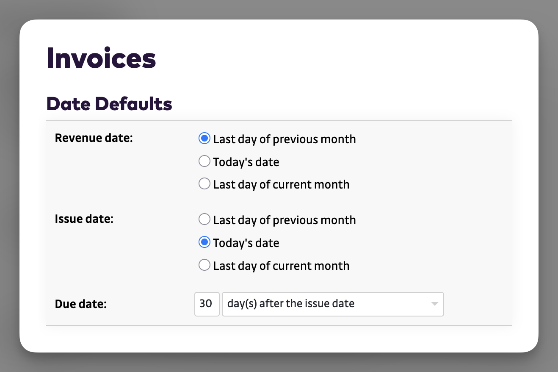Choose Revenue date 'Last day of current month' radio
The image size is (558, 372).
tap(204, 184)
